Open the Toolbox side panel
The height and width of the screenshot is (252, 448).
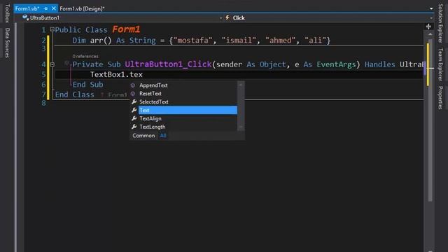pos(7,13)
